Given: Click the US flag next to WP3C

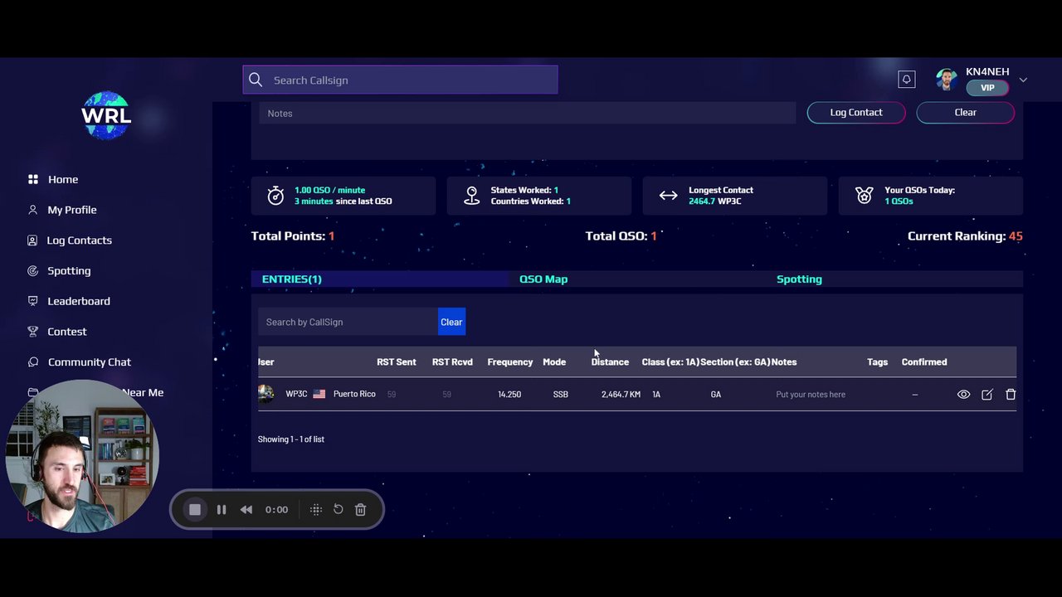Looking at the screenshot, I should (319, 394).
